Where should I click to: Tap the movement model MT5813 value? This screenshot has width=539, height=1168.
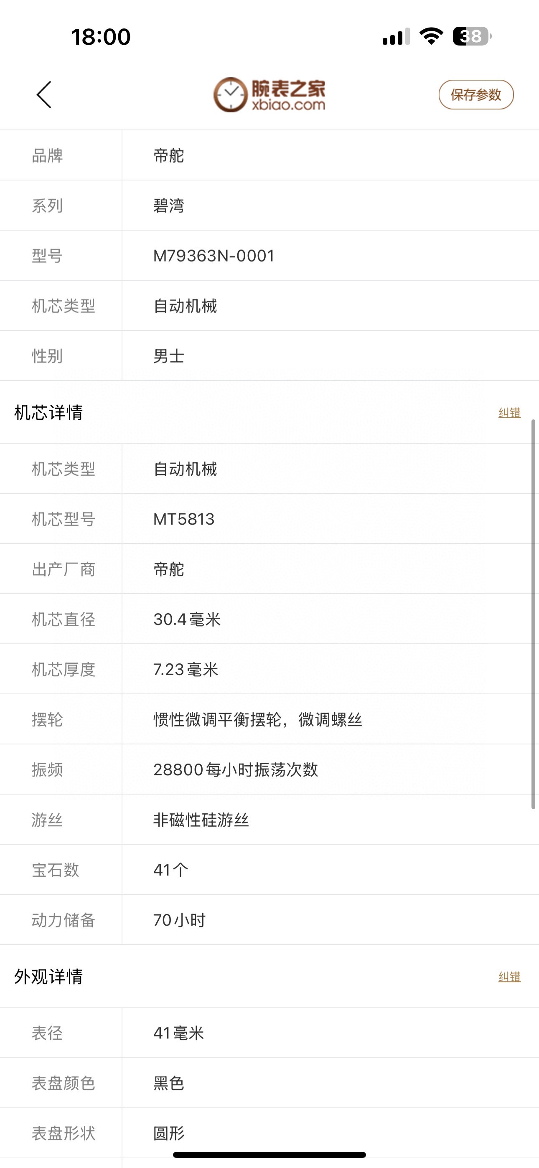pos(184,519)
